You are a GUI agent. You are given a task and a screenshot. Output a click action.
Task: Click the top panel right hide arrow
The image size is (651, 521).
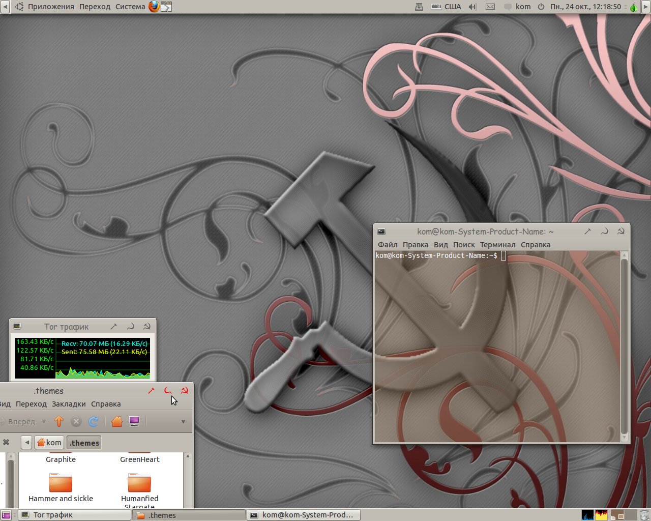646,7
